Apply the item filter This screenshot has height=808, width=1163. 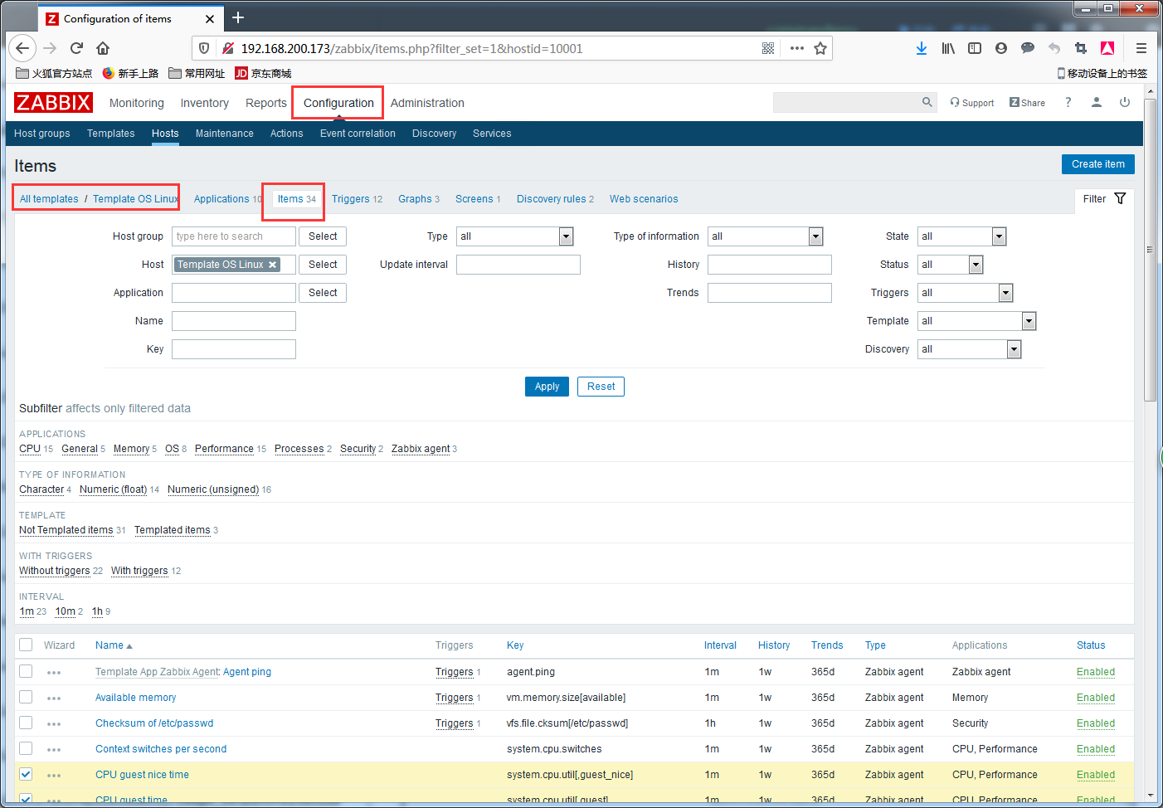click(547, 387)
